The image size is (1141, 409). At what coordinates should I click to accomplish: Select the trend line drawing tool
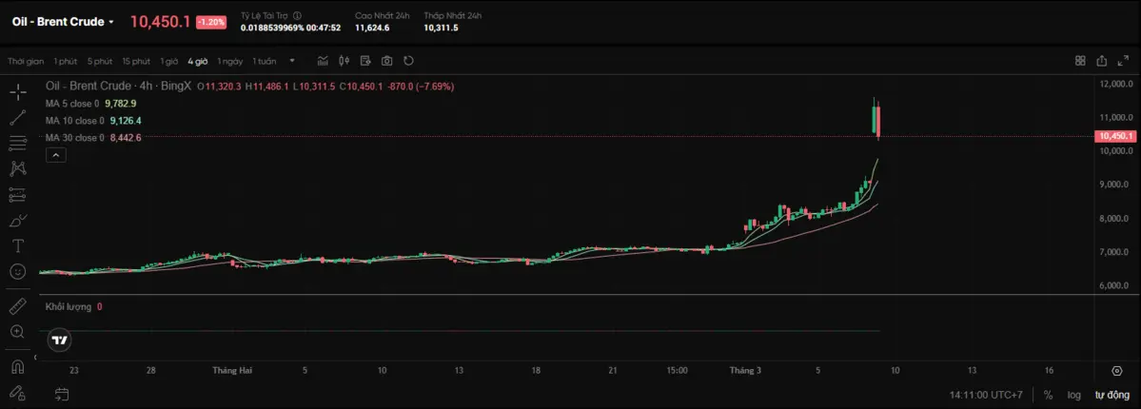click(17, 118)
